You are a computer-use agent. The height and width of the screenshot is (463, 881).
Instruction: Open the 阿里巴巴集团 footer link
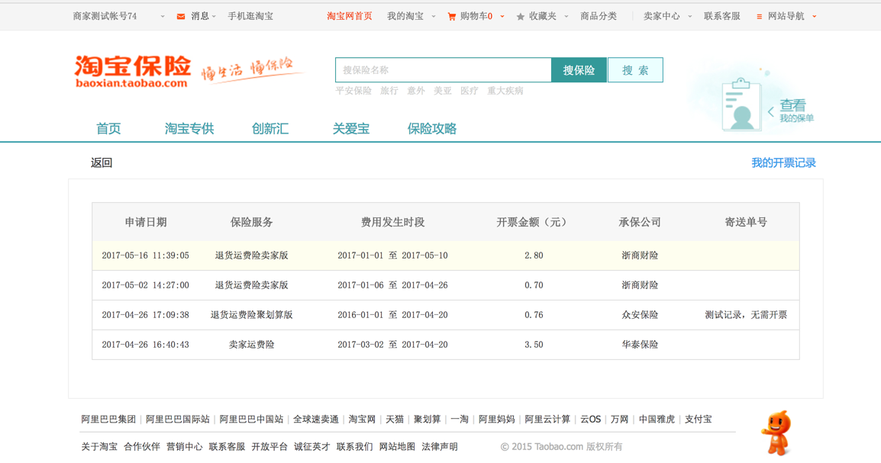108,420
